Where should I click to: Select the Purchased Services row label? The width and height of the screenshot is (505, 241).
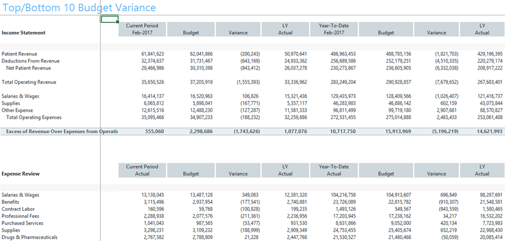pos(23,223)
